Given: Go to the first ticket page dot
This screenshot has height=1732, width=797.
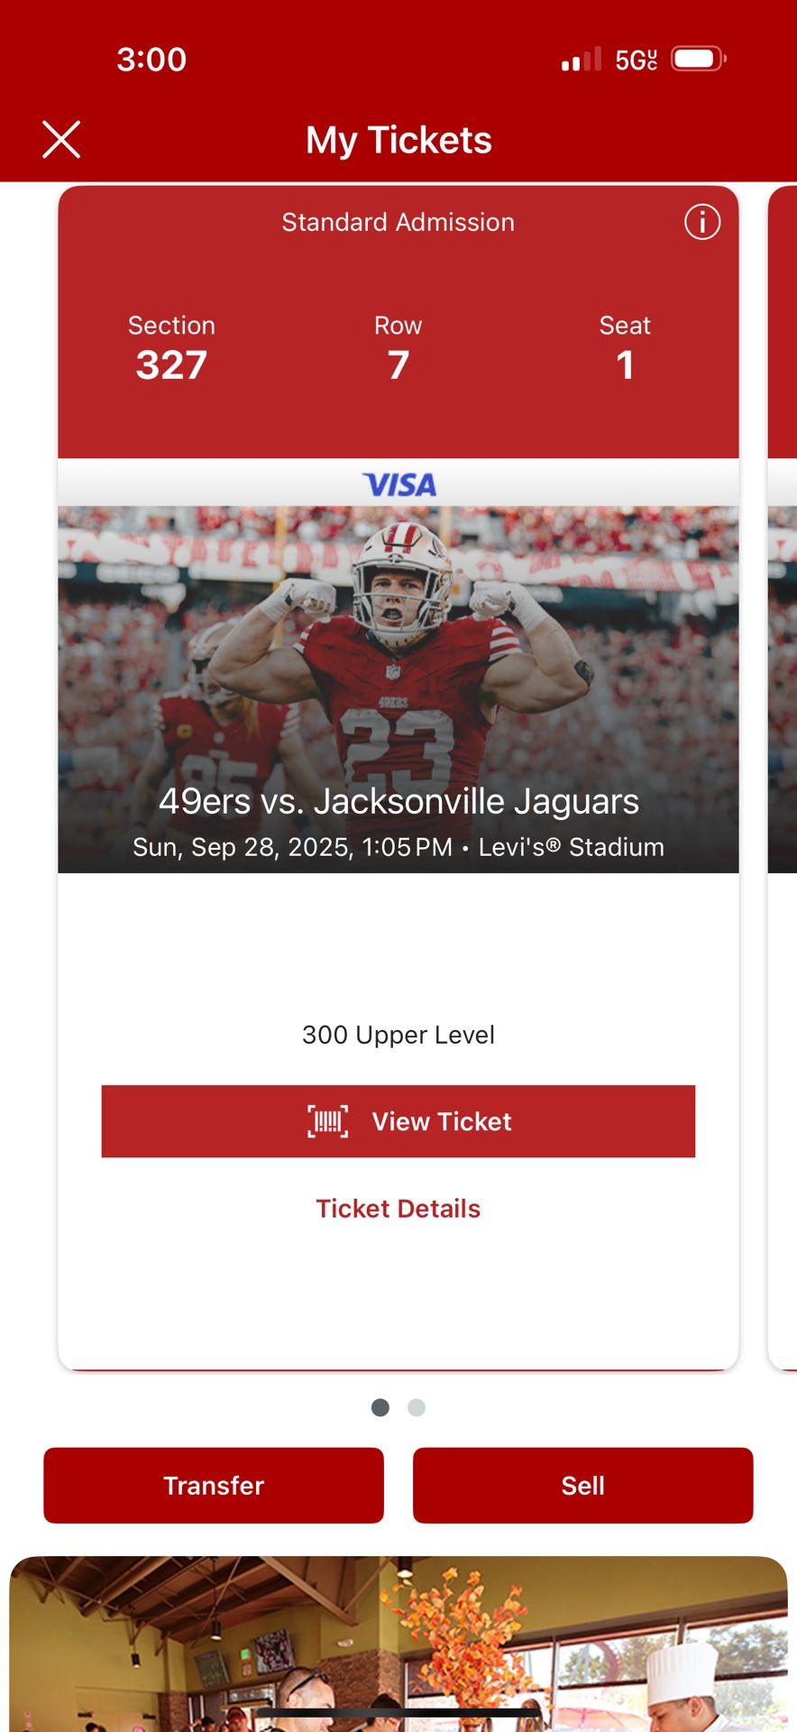Looking at the screenshot, I should (380, 1407).
